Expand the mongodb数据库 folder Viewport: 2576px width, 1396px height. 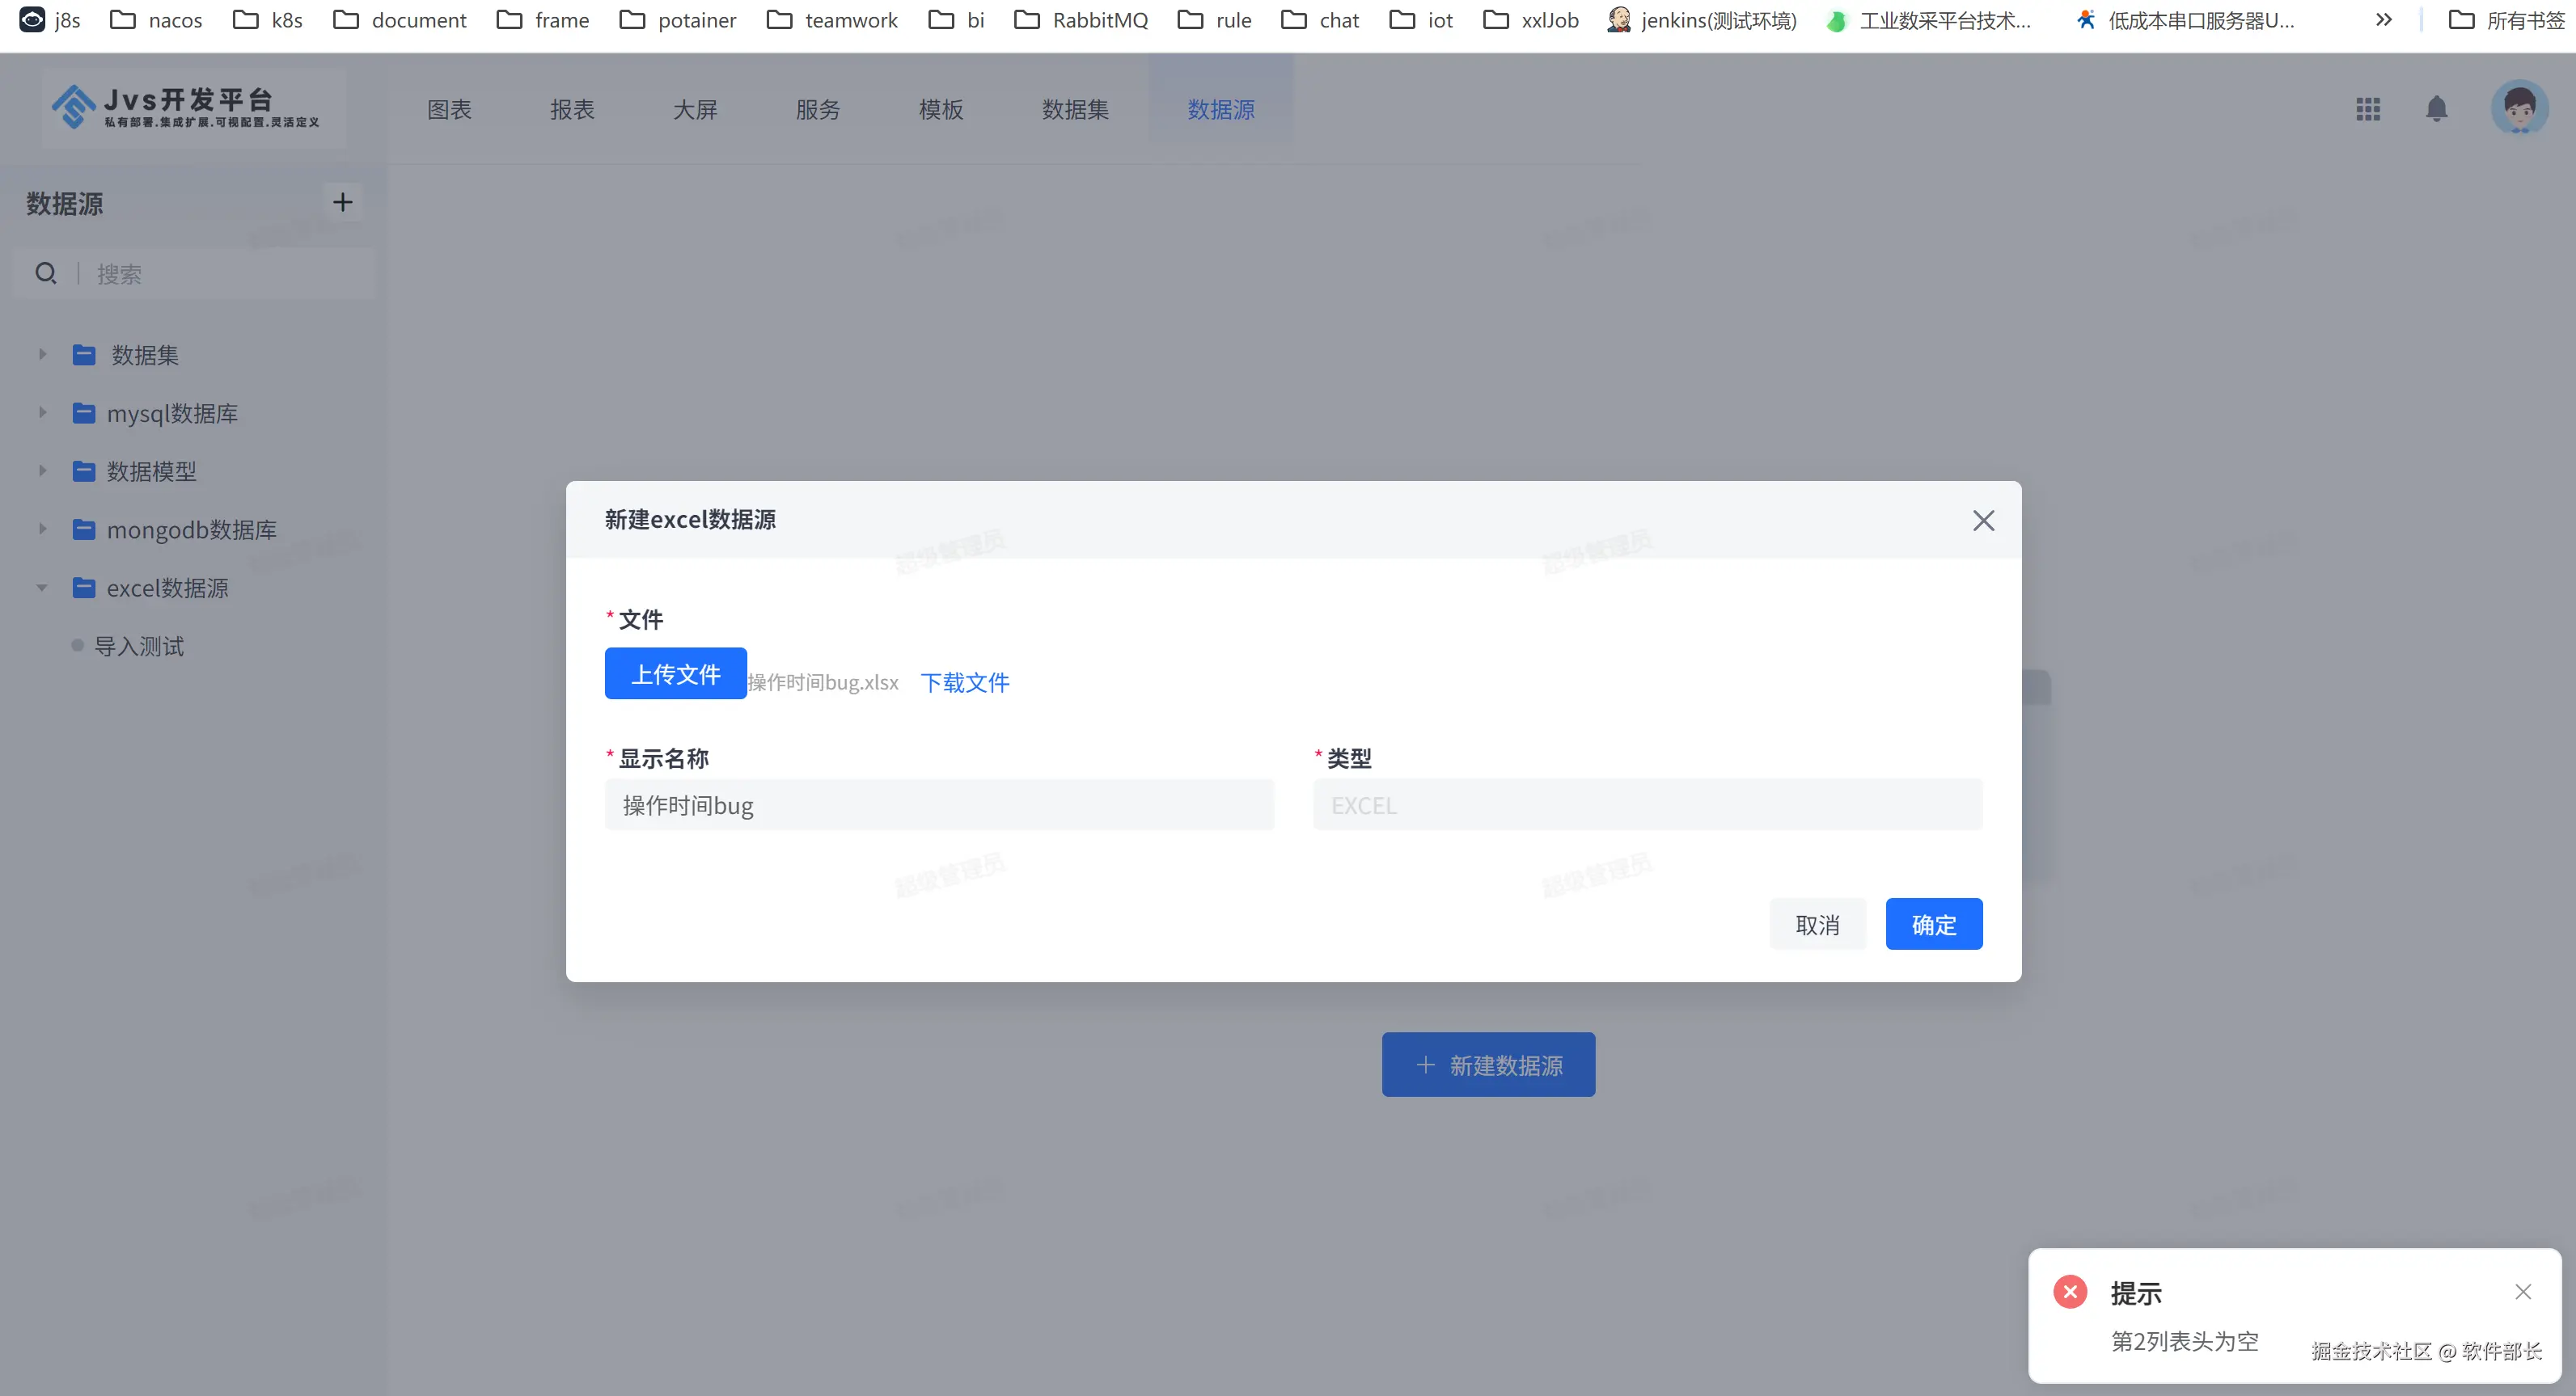point(42,529)
